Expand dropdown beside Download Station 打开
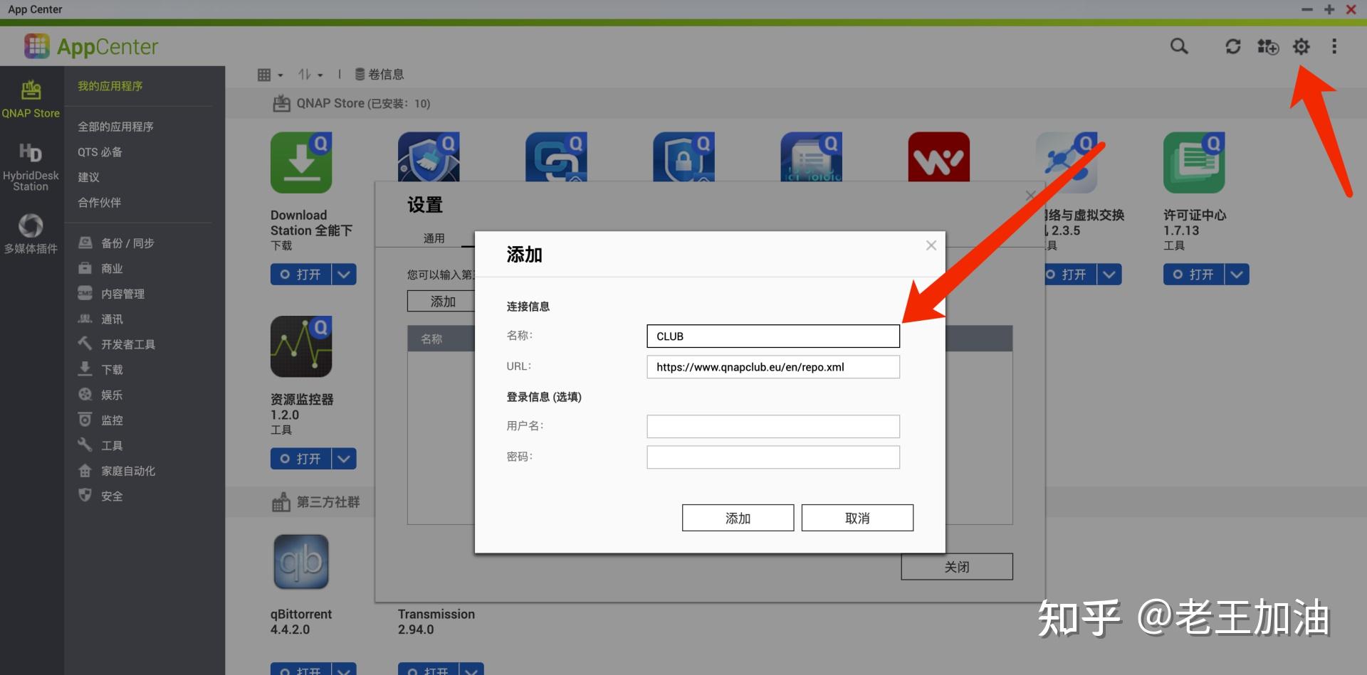This screenshot has height=675, width=1367. tap(344, 275)
